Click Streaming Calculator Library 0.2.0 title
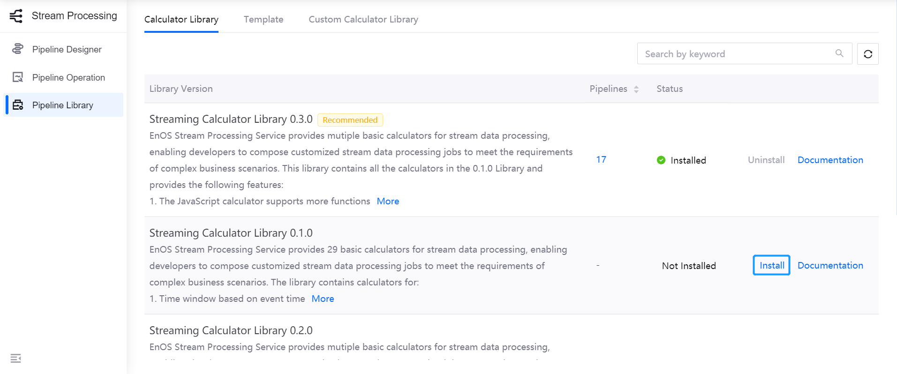Screen dimensions: 897x374 [231, 330]
